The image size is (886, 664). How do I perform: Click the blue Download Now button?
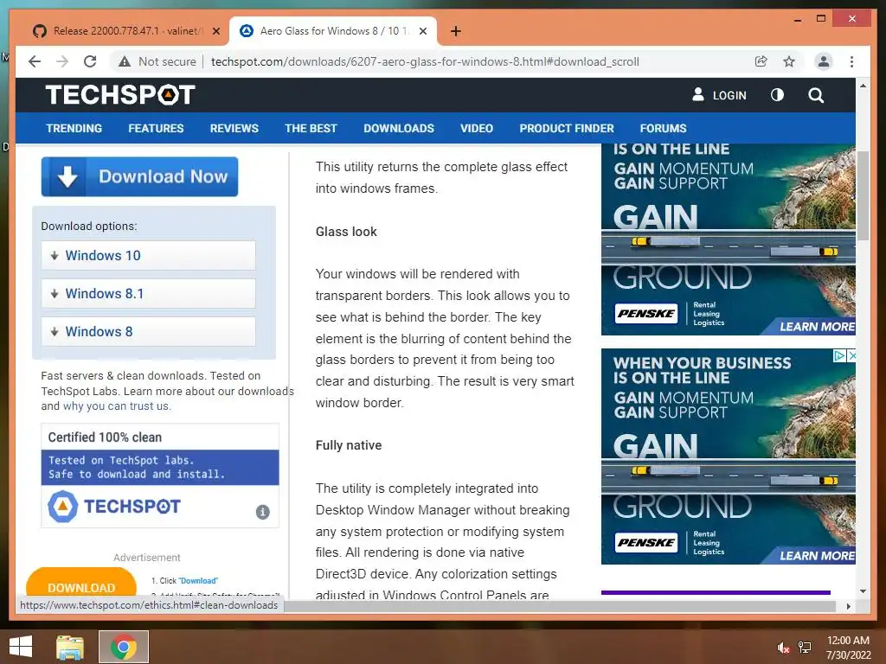point(139,176)
